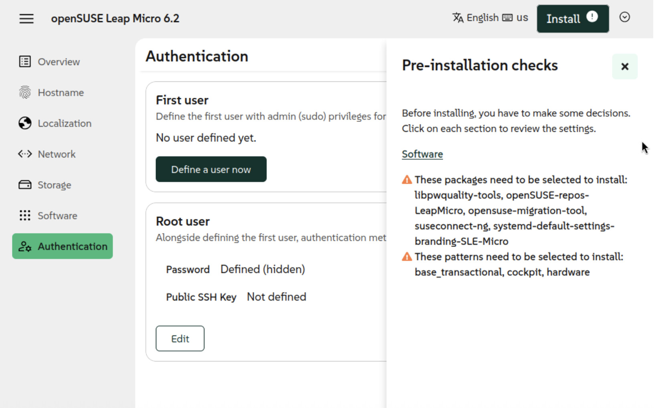Click the keyboard layout icon
Screen dimensions: 654x408
tap(507, 18)
